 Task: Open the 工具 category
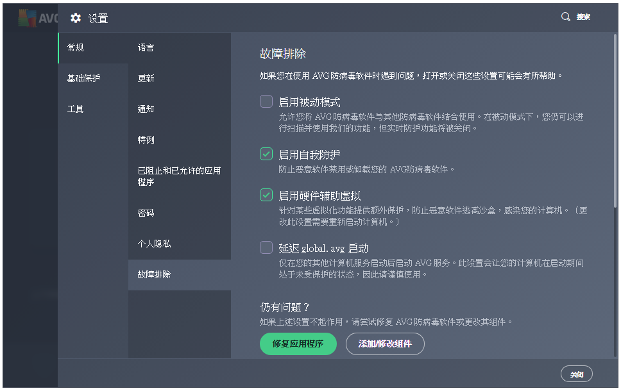coord(76,109)
